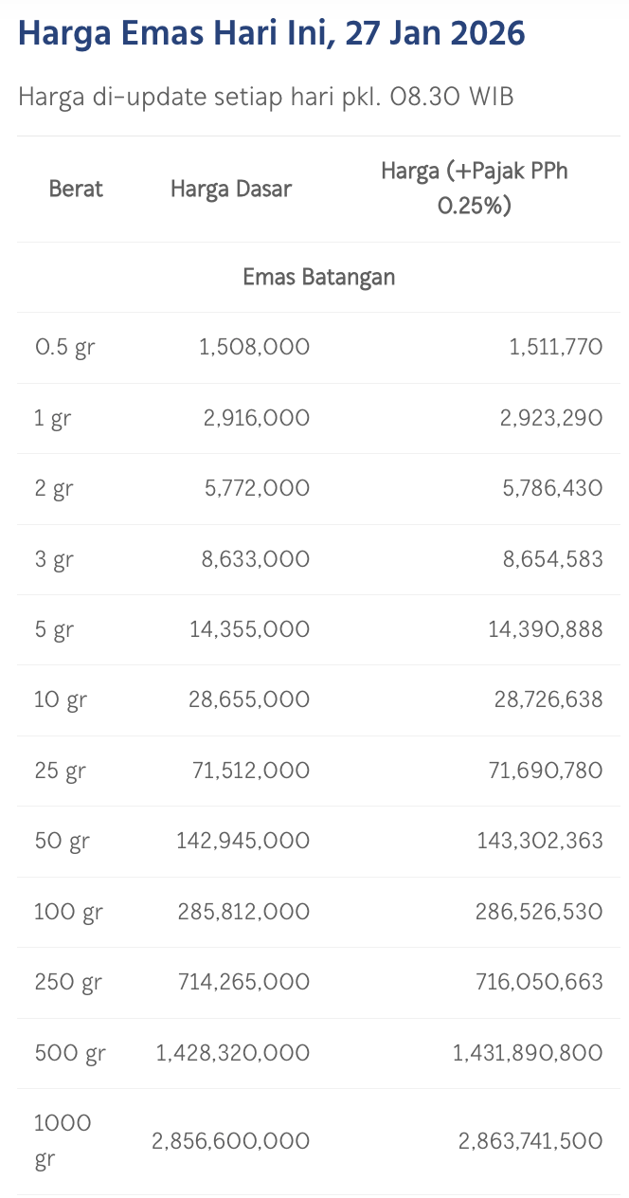Click the 'Harga Emas Hari Ini' heading
629x1198 pixels.
[271, 34]
